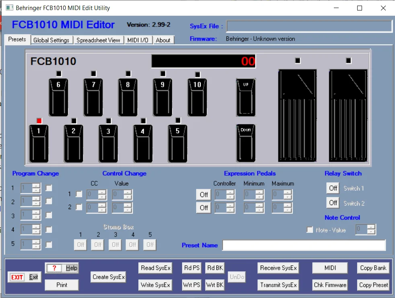Check the Control Change 1 checkbox
The width and height of the screenshot is (395, 298).
pyautogui.click(x=79, y=194)
